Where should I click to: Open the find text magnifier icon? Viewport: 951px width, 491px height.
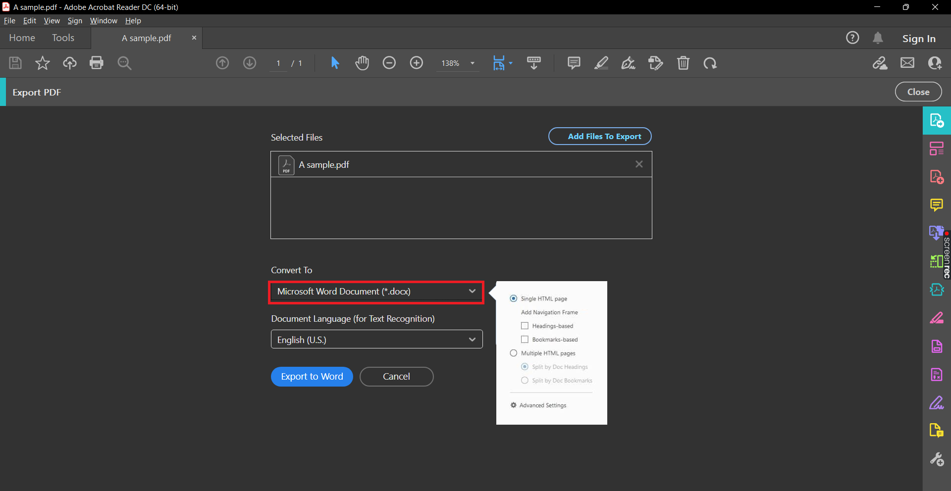coord(124,63)
